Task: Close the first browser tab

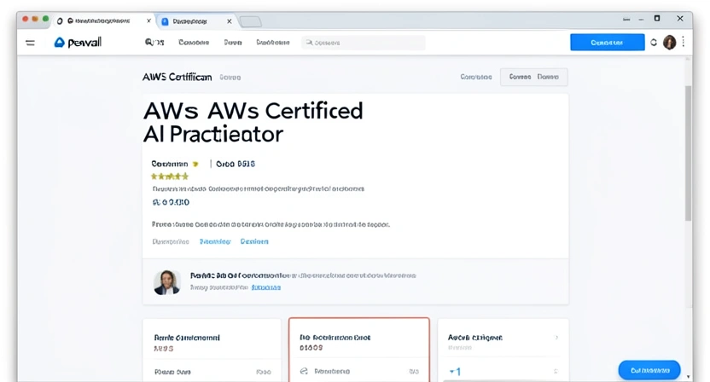Action: [148, 20]
